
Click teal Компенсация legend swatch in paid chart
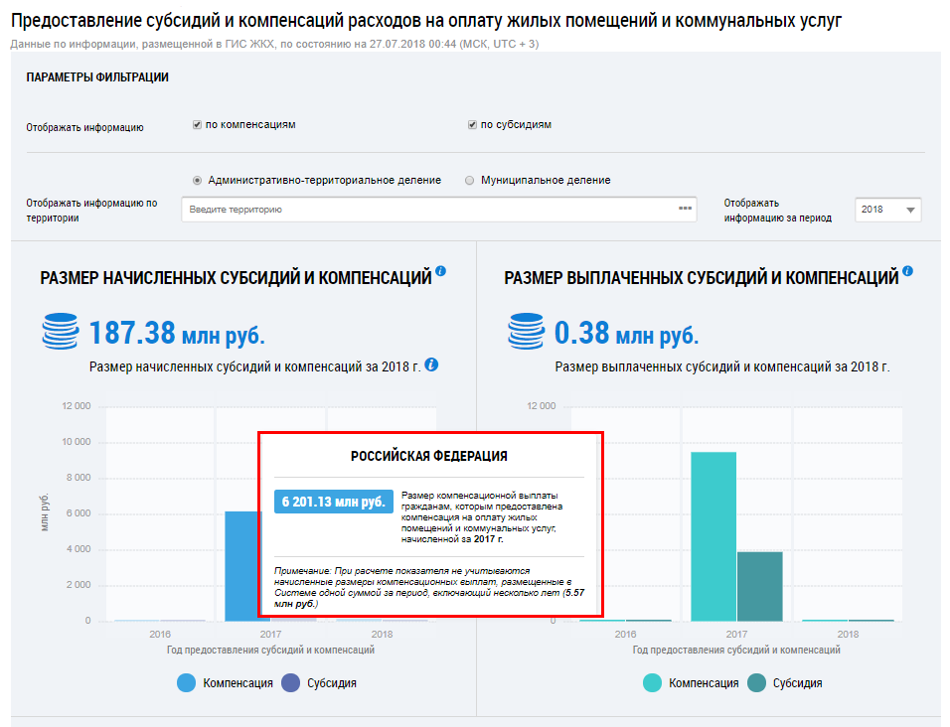(653, 682)
